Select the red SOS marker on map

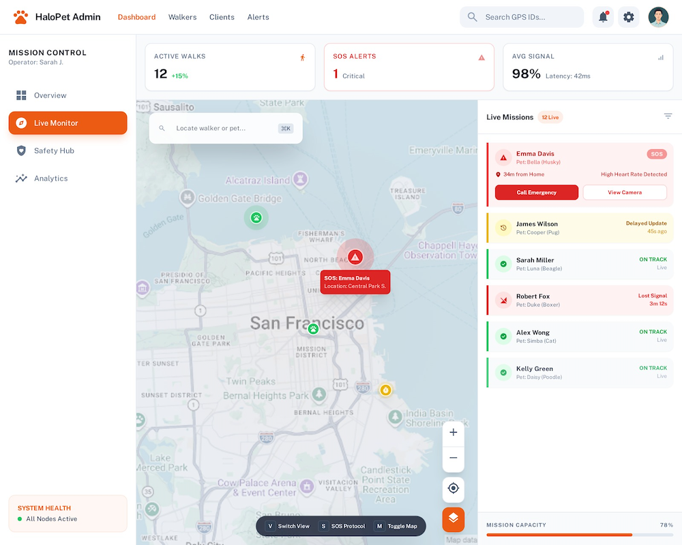point(355,256)
